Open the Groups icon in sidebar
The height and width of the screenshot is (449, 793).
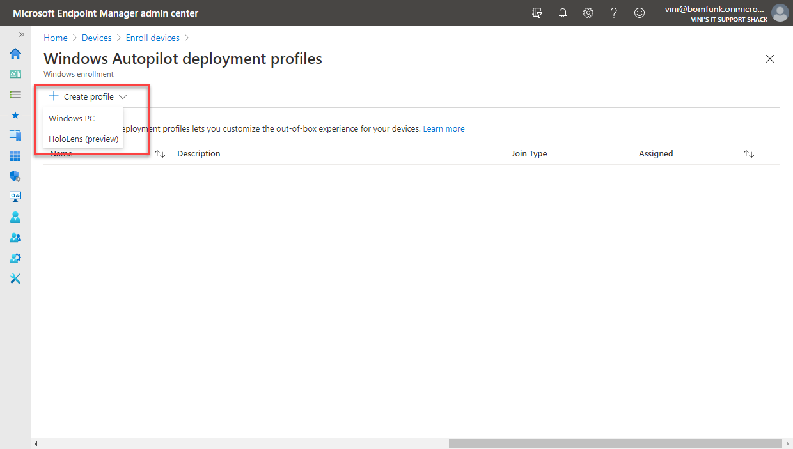coord(15,238)
